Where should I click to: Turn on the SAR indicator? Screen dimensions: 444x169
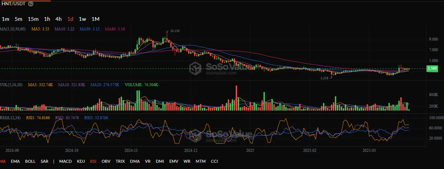[x=44, y=161]
